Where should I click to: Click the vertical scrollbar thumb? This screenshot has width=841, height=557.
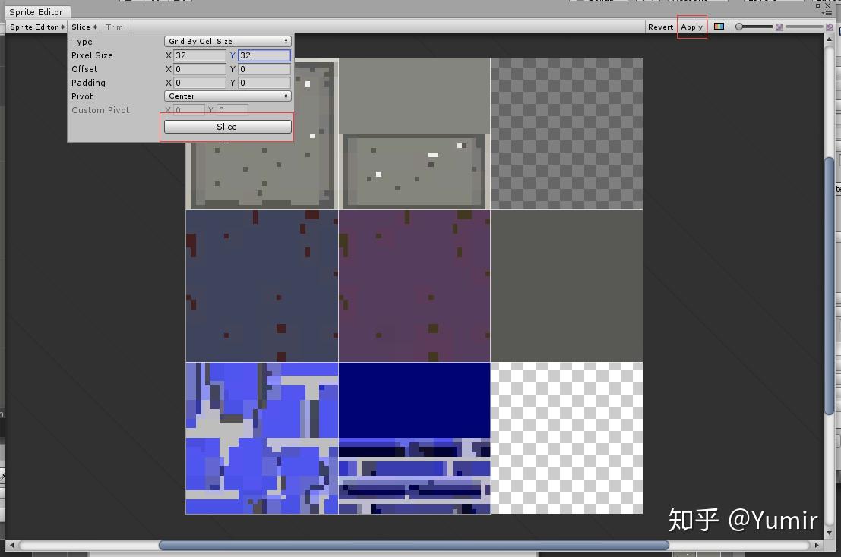pos(829,285)
